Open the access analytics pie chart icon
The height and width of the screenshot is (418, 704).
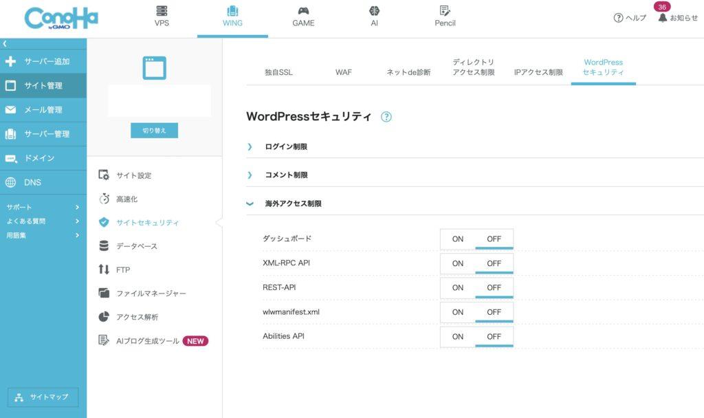click(x=104, y=317)
